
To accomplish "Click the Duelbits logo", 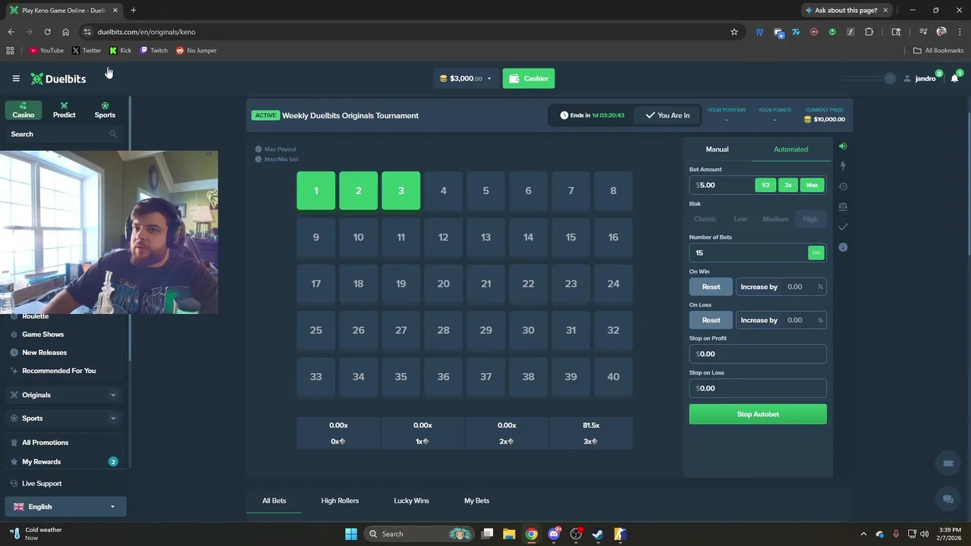I will (58, 79).
